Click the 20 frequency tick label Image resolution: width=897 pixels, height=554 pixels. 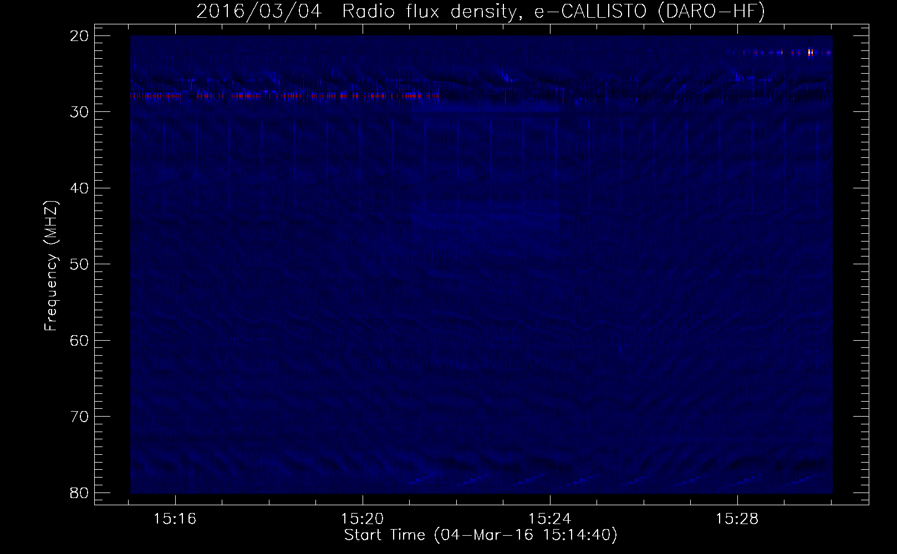coord(79,36)
